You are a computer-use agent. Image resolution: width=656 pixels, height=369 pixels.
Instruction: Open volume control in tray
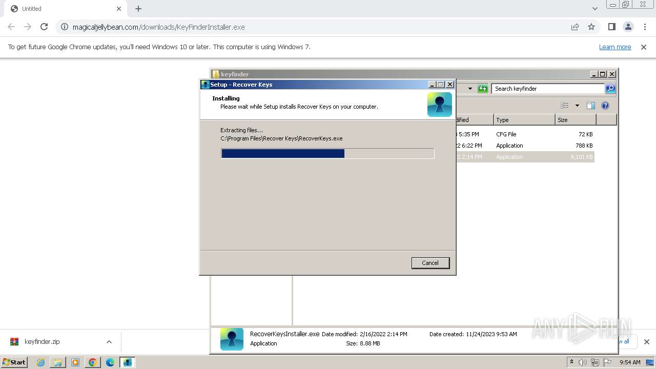583,362
